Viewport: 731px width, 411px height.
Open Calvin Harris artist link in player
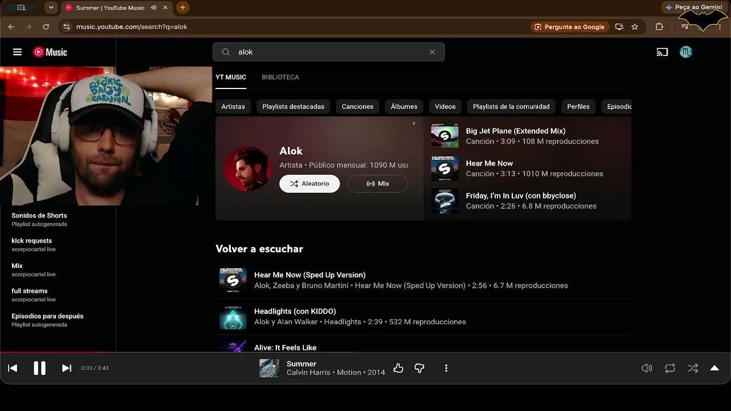click(x=309, y=373)
